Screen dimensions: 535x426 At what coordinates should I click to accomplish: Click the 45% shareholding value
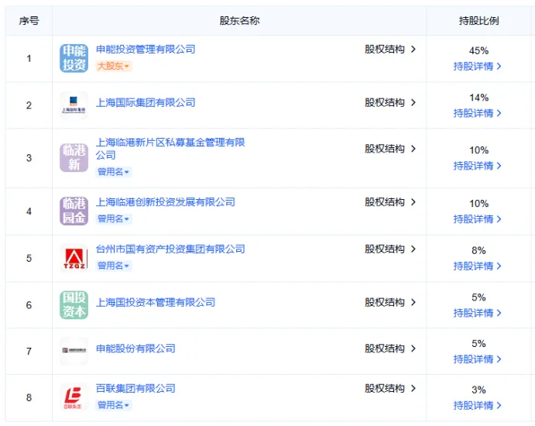(478, 51)
